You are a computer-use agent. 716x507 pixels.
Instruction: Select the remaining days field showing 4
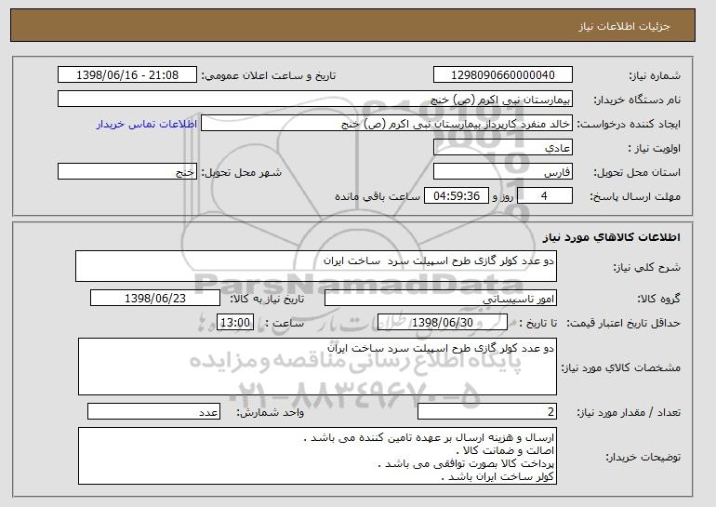pyautogui.click(x=545, y=196)
